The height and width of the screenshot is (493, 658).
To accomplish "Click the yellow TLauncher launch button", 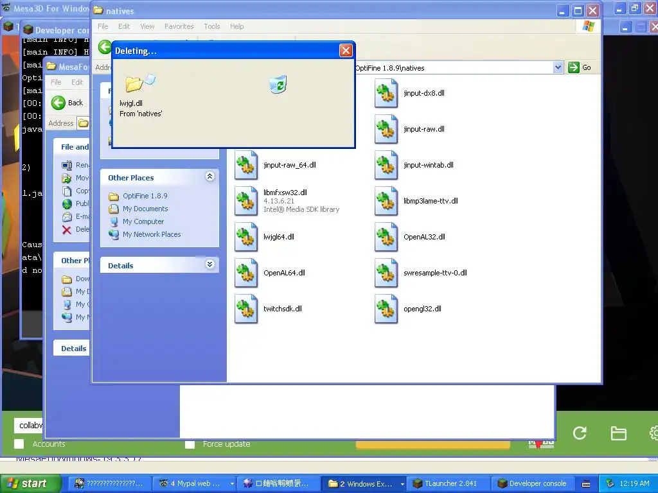I will click(433, 444).
